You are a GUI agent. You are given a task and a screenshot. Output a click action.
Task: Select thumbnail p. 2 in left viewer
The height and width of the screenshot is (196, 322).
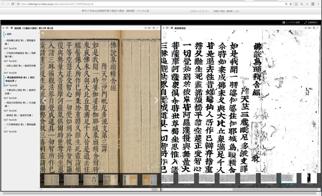pyautogui.click(x=130, y=180)
